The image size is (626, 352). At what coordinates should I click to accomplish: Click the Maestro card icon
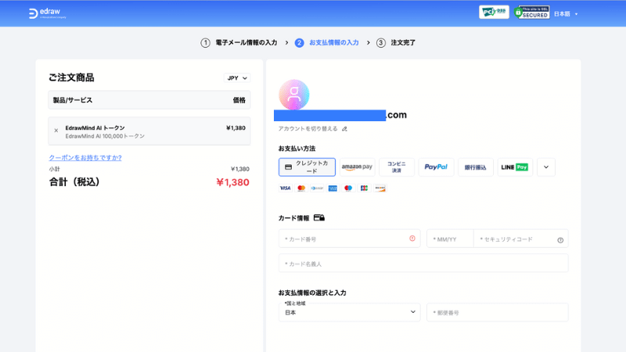(x=348, y=188)
